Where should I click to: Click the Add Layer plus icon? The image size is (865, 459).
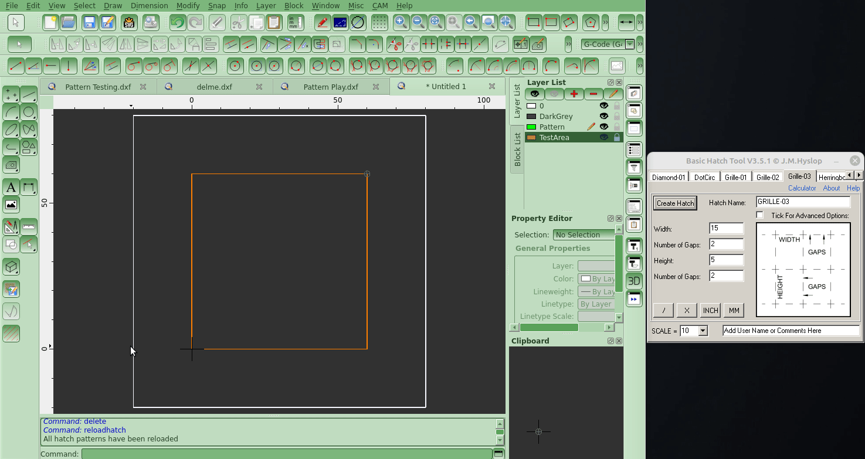(x=574, y=94)
